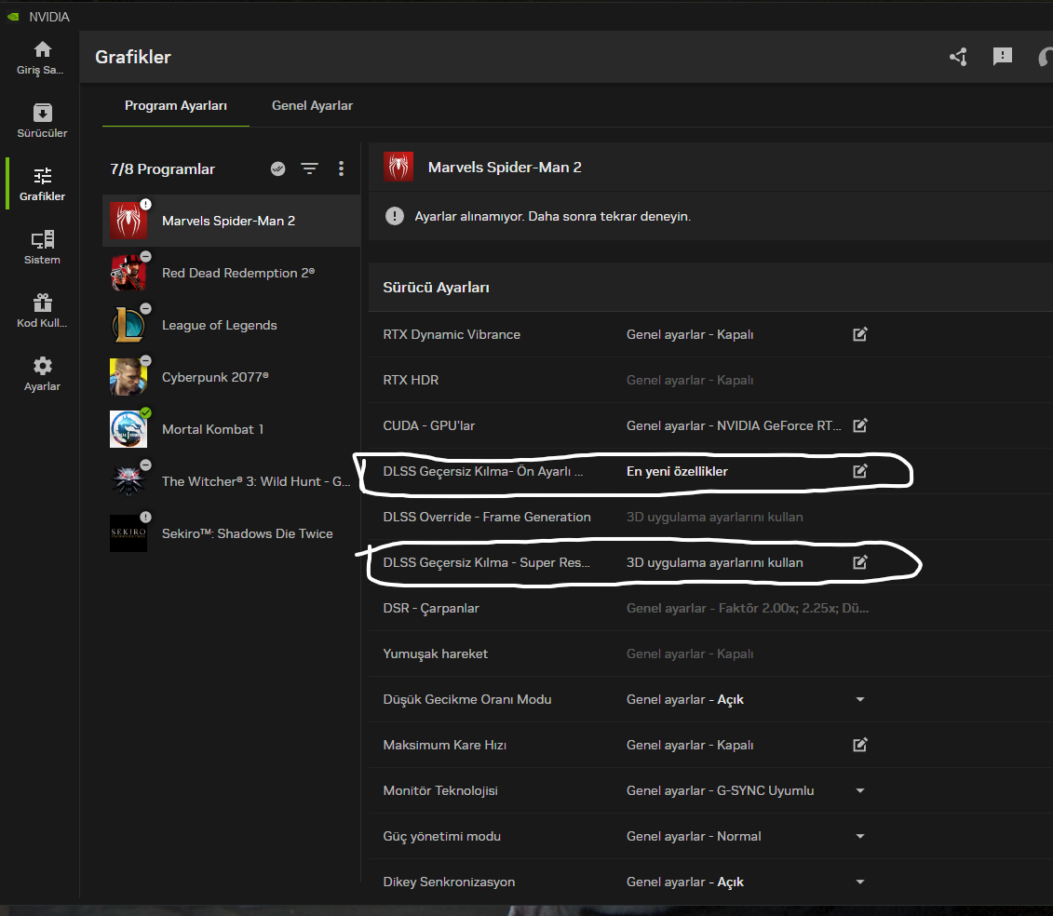Edit CUDA - GPU'lar setting

tap(860, 425)
